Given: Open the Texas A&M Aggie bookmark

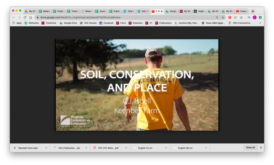Looking at the screenshot, I should tap(213, 23).
